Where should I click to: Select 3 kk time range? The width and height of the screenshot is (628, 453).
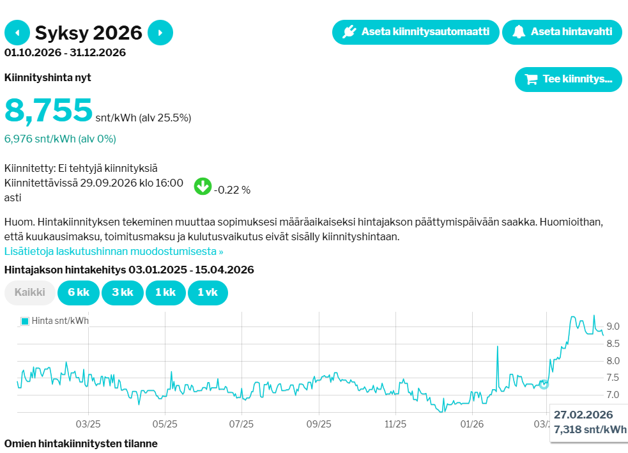coord(122,293)
